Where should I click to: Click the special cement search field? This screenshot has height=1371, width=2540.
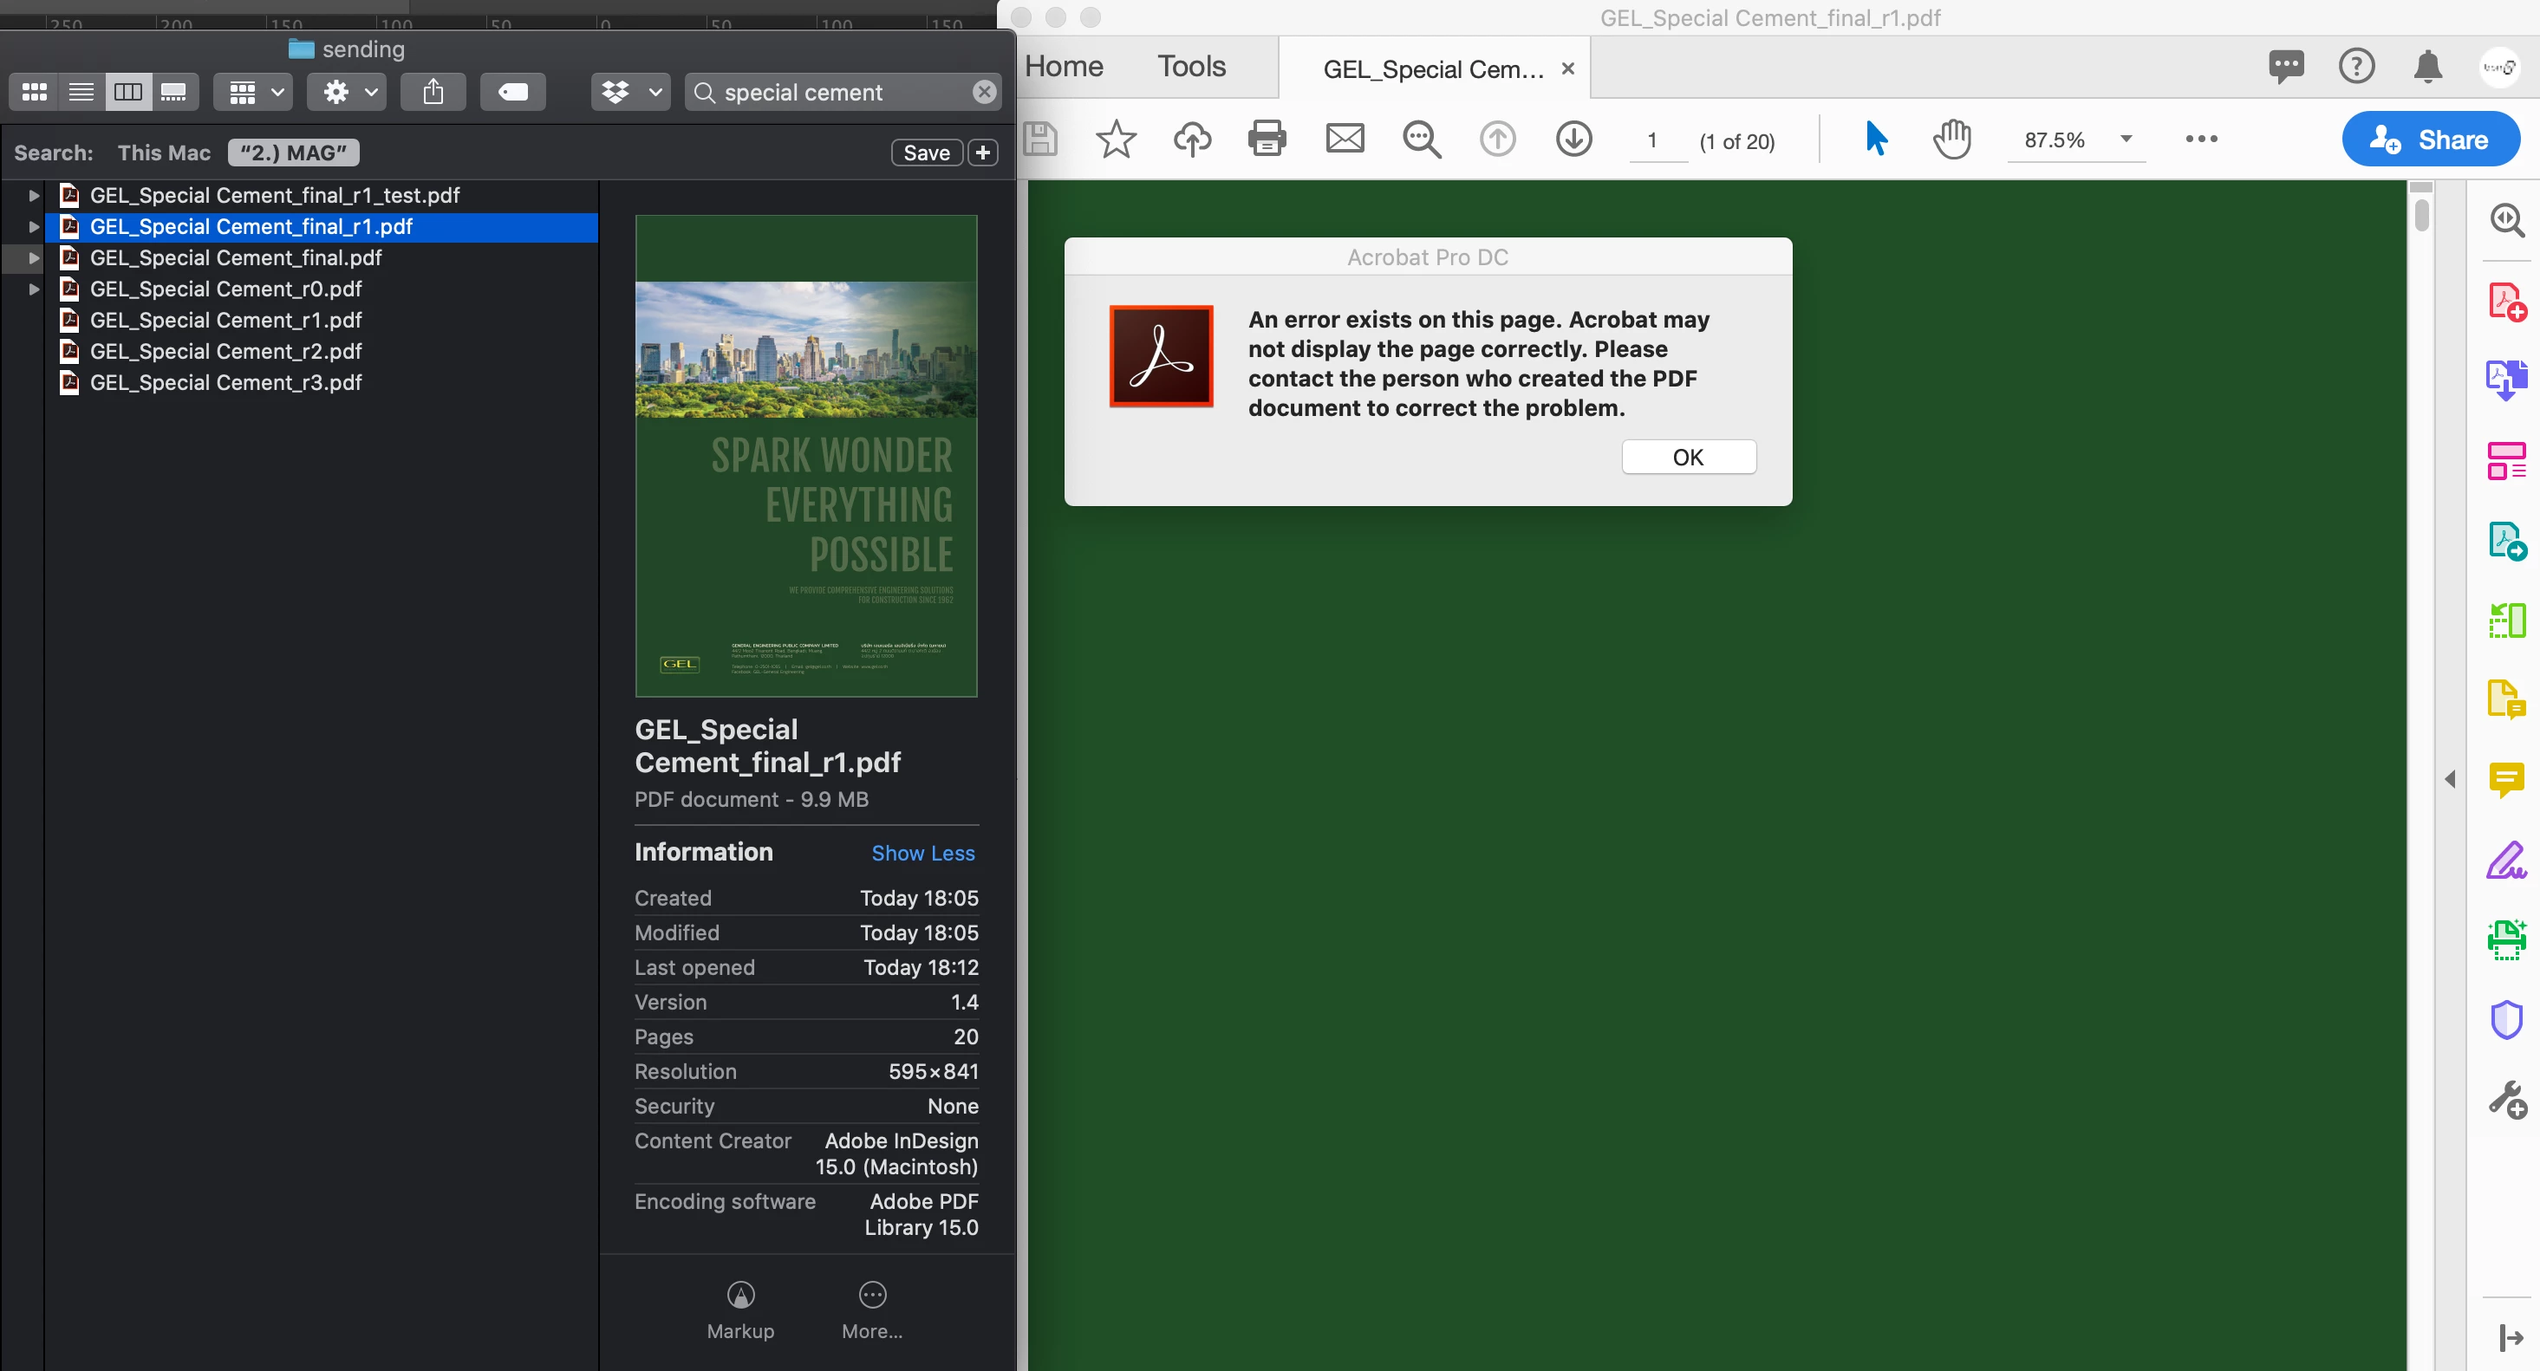point(838,93)
